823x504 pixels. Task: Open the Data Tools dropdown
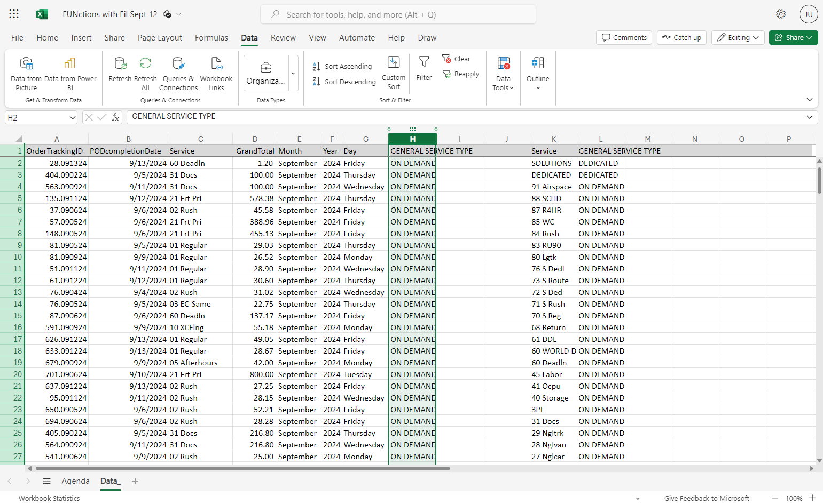tap(503, 74)
